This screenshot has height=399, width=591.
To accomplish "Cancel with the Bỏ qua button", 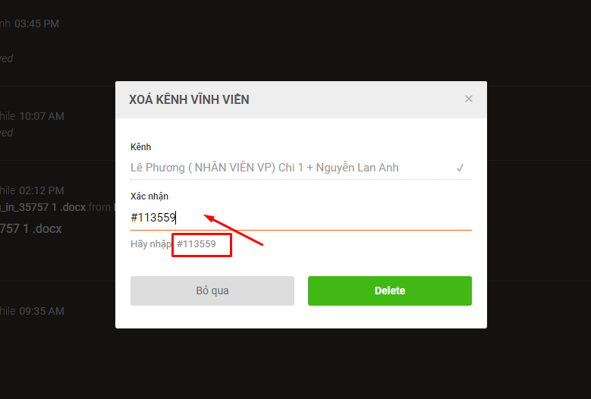I will tap(212, 291).
